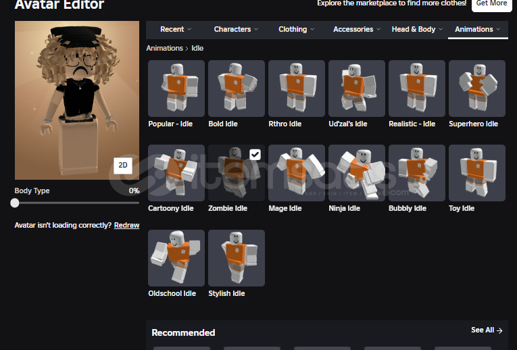Choose the Bold Idle animation

(x=237, y=89)
